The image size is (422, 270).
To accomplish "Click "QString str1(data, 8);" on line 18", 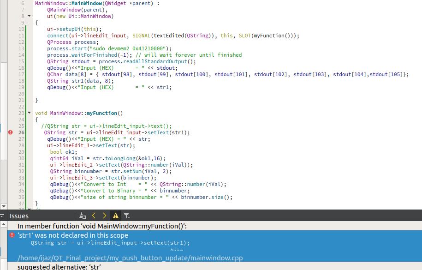I will 80,81.
